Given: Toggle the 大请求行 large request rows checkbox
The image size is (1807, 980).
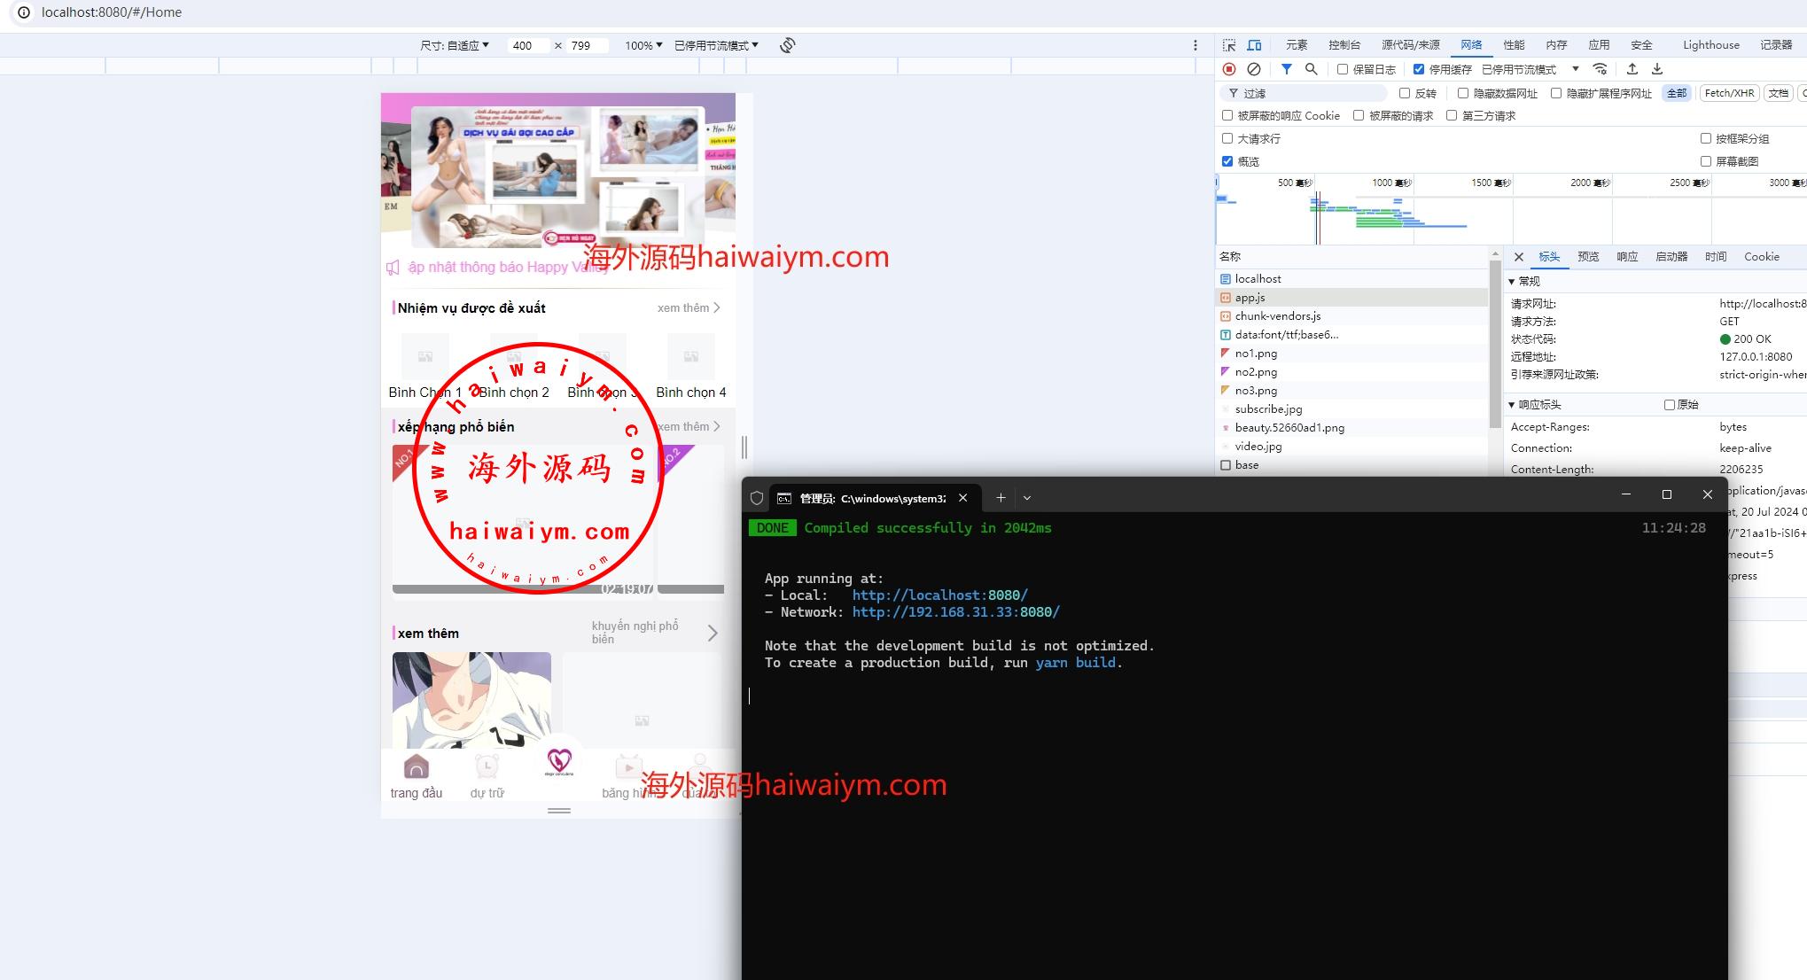Looking at the screenshot, I should [1230, 137].
